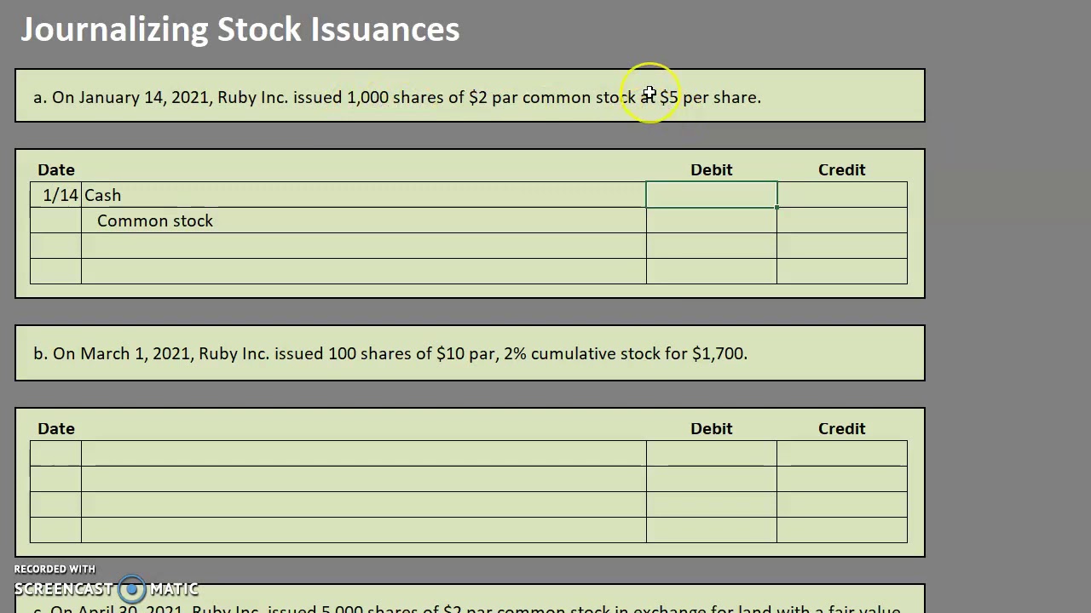Select the Common stock credit cell
Screen dimensions: 1091x613
coord(842,221)
